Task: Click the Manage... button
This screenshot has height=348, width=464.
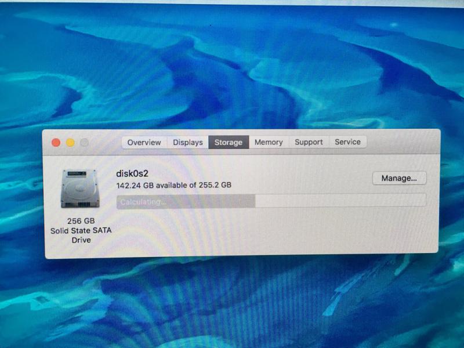Action: 399,178
